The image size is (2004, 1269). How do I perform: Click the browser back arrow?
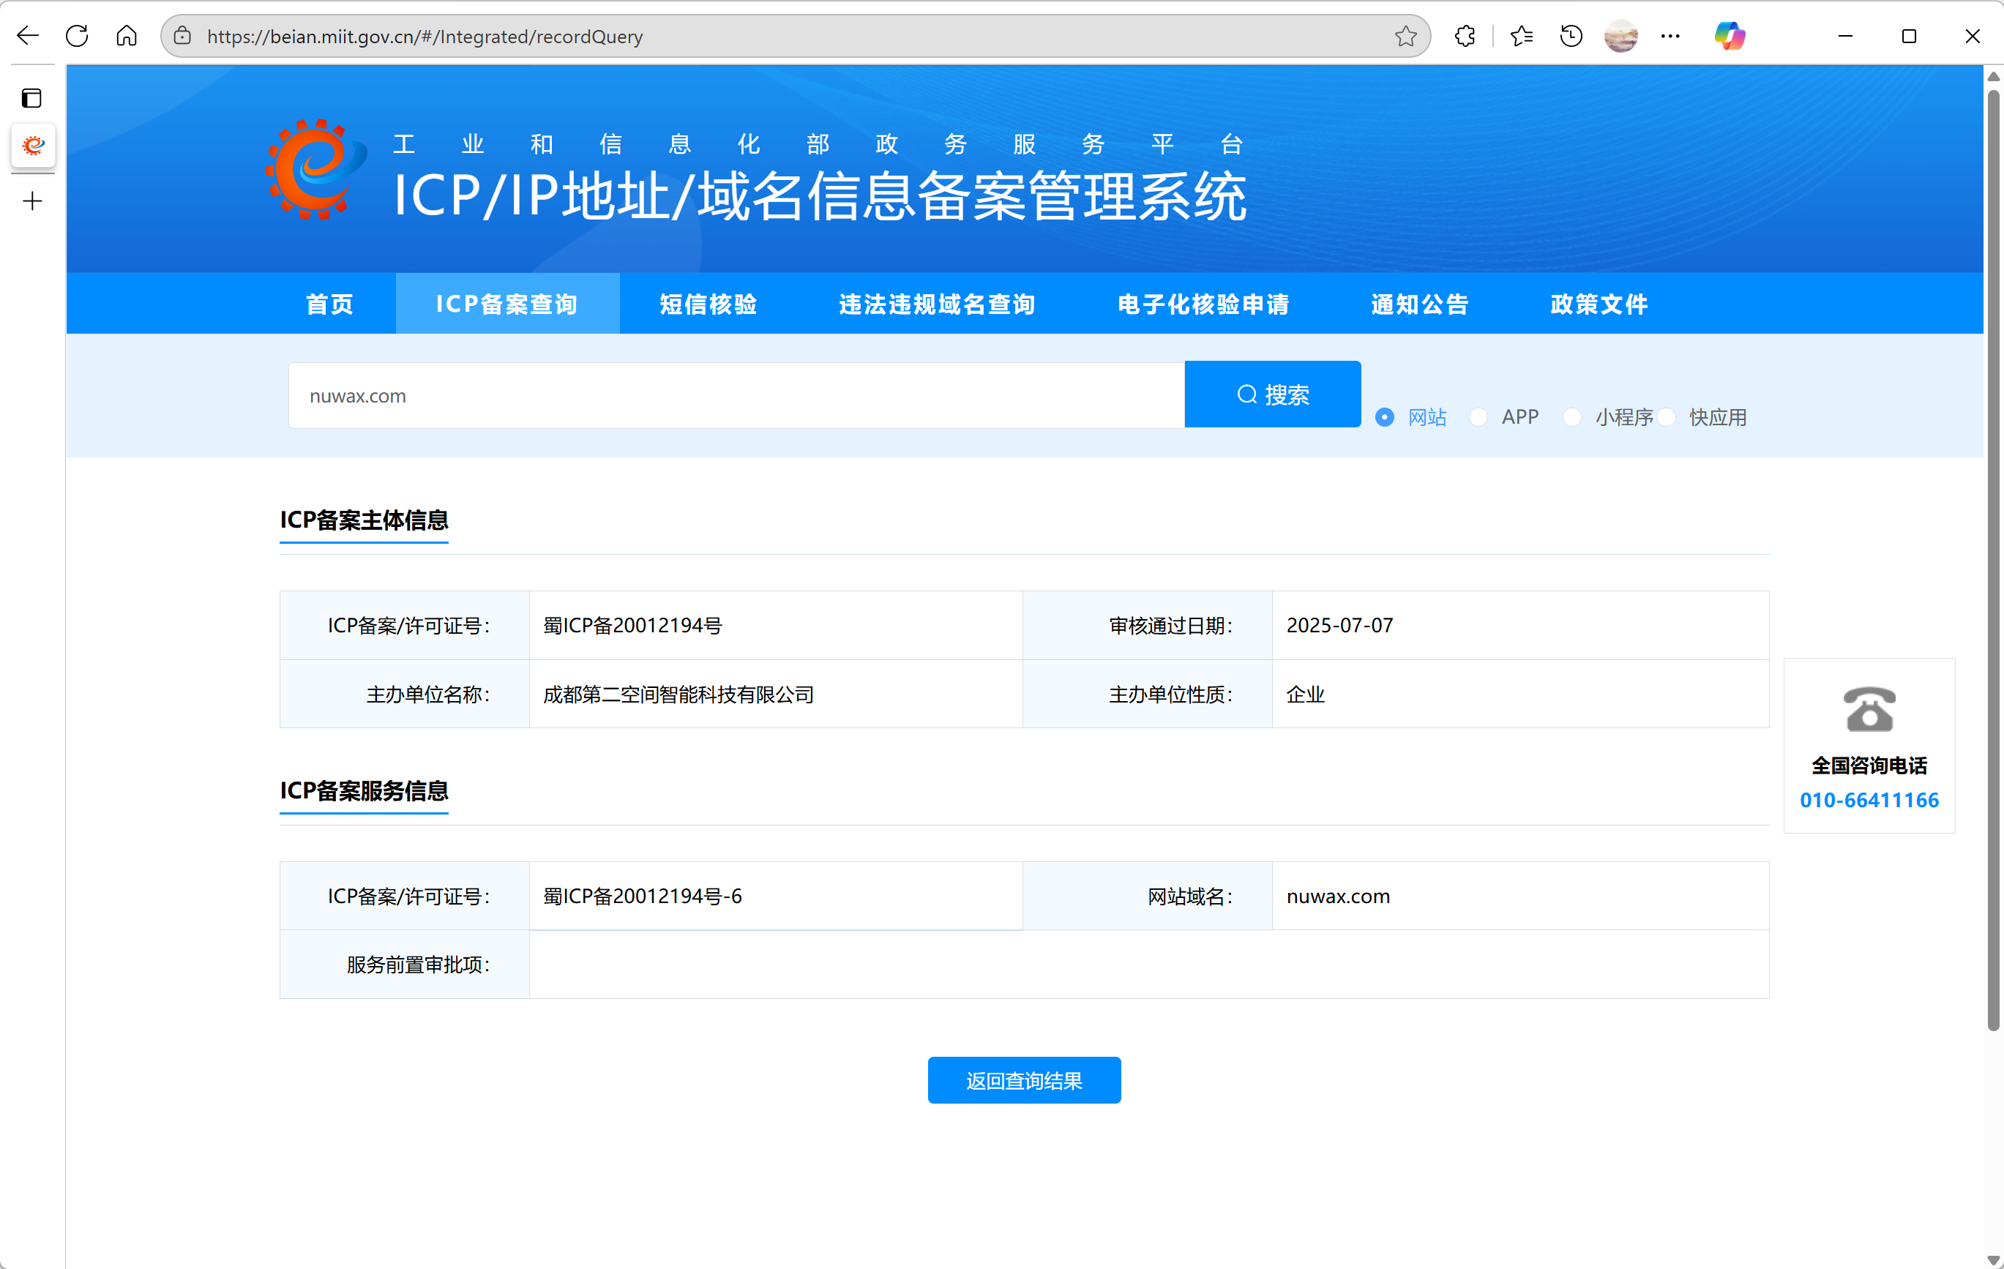[29, 36]
